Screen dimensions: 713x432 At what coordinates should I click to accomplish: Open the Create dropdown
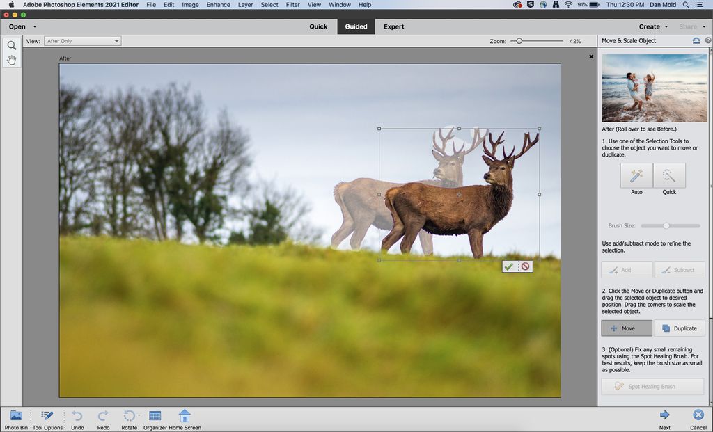pos(652,26)
